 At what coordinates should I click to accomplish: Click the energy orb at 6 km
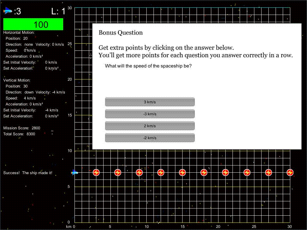pos(118,173)
